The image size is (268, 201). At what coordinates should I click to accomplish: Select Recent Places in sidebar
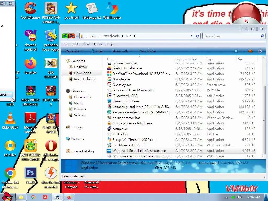[84, 79]
